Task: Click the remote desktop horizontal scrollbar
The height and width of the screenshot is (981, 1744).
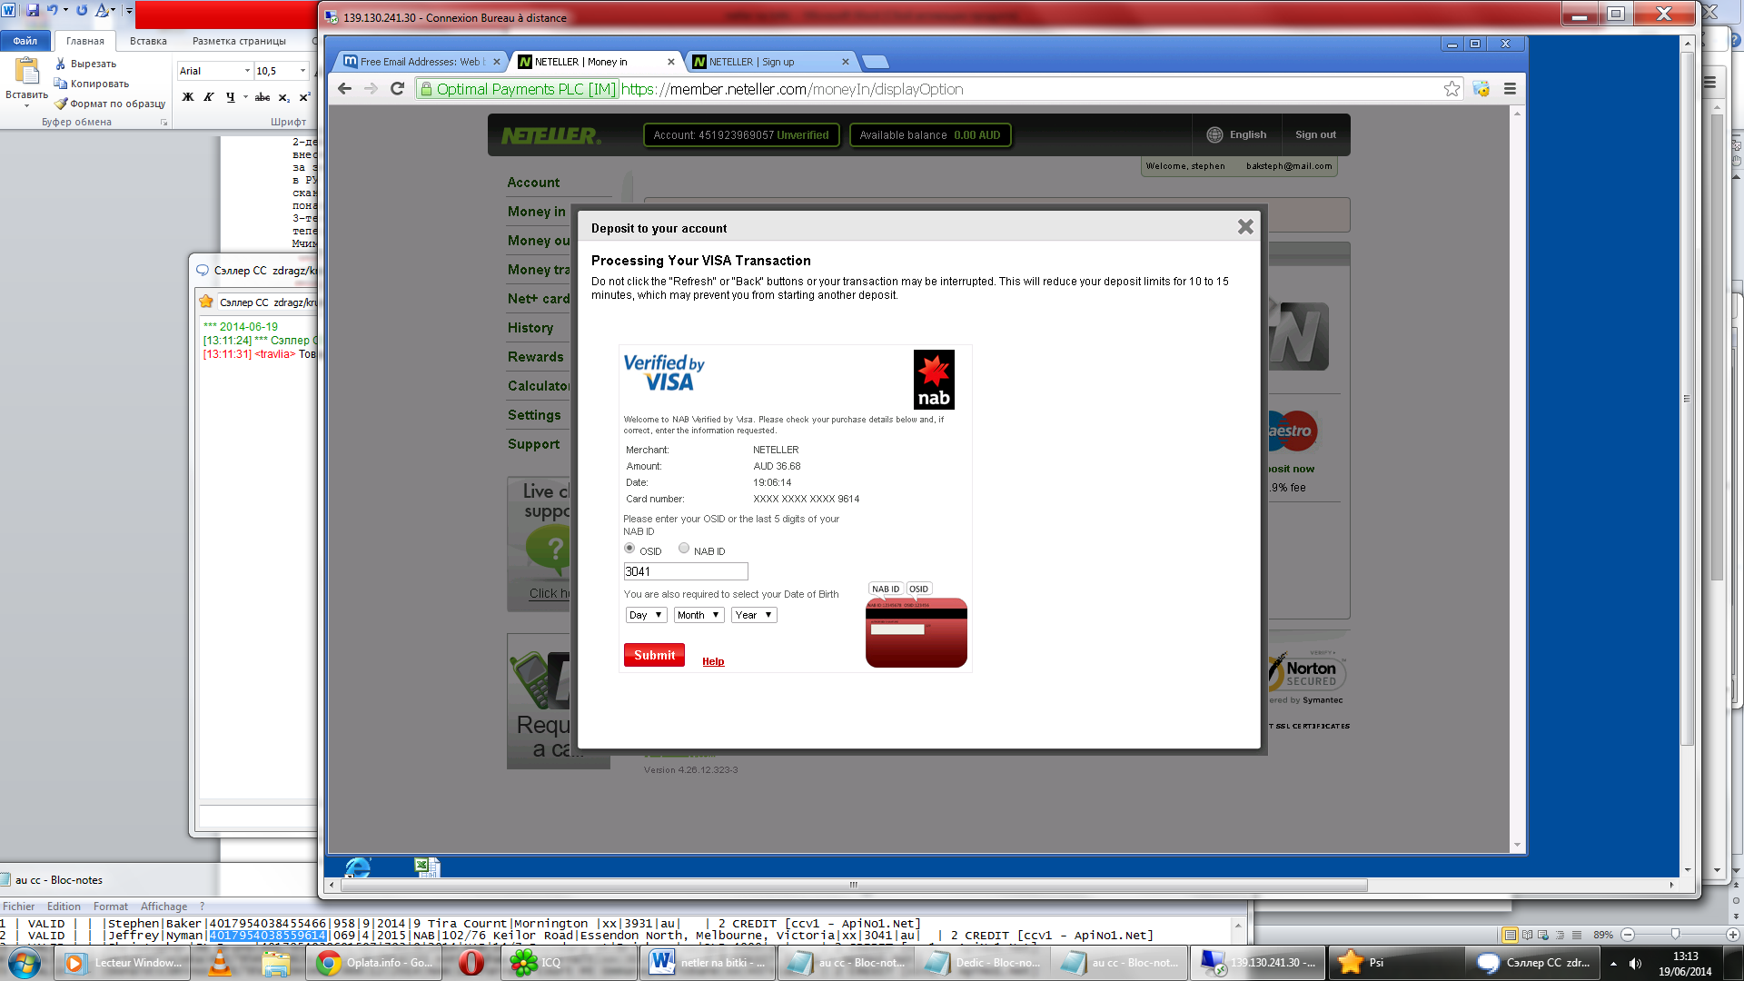Action: [x=853, y=885]
